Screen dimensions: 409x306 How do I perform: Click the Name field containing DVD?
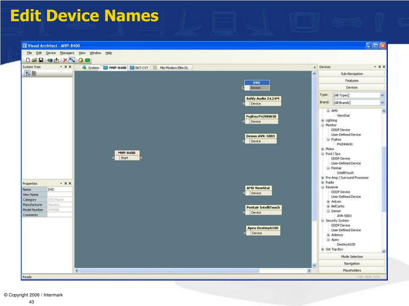(x=60, y=190)
